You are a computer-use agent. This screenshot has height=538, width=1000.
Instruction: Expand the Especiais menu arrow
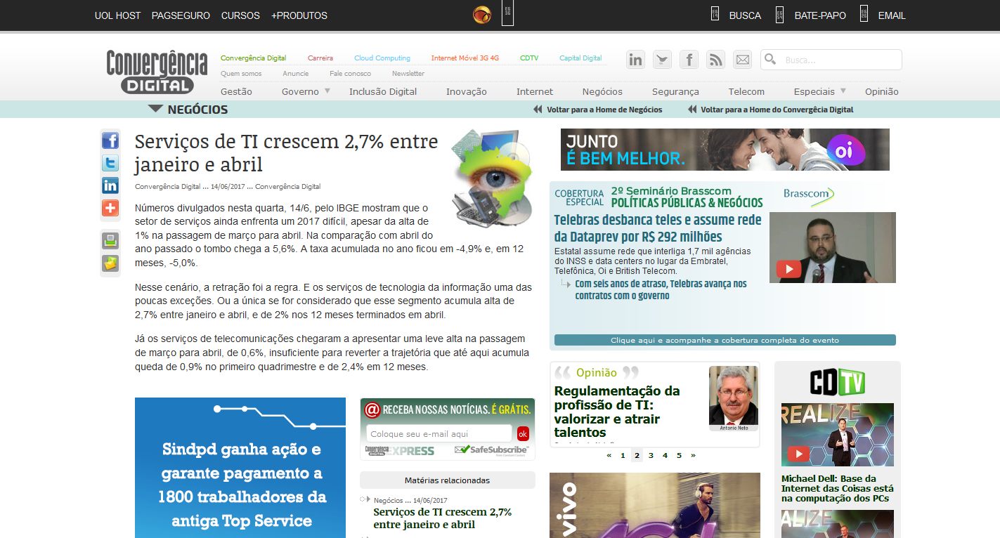(843, 91)
